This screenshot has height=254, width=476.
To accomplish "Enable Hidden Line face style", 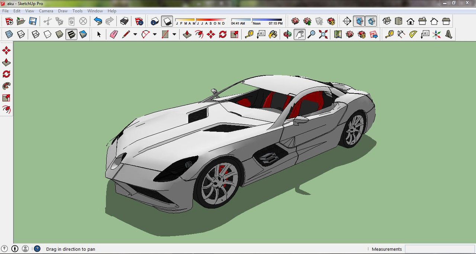I will (48, 35).
